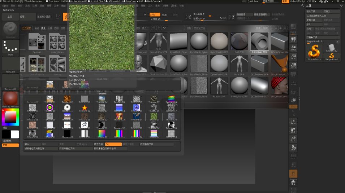Viewport: 345px width, 193px height.
Task: Pick a color in the color picker square
Action: (x=10, y=117)
